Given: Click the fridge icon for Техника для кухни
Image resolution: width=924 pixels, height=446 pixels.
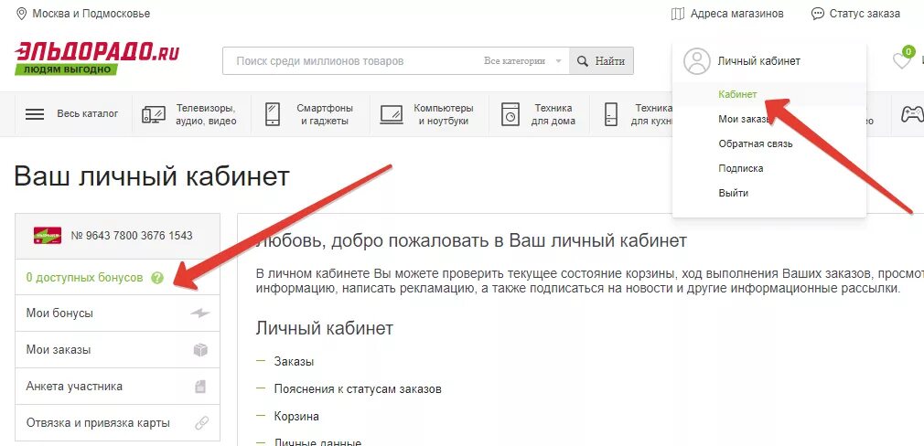Looking at the screenshot, I should (611, 114).
